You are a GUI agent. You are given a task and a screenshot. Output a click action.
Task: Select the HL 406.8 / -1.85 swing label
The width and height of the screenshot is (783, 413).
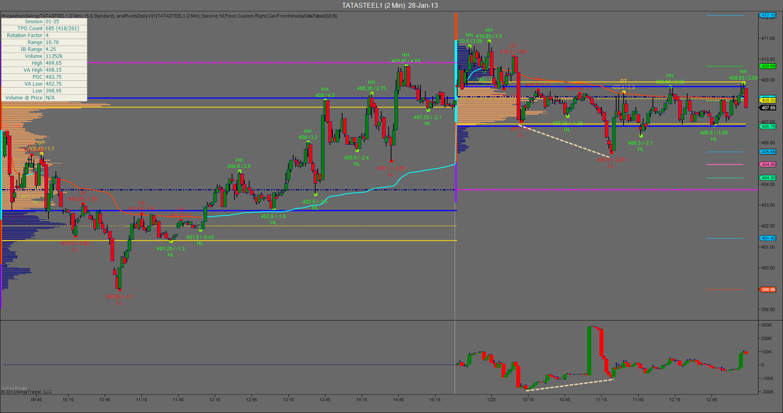714,136
